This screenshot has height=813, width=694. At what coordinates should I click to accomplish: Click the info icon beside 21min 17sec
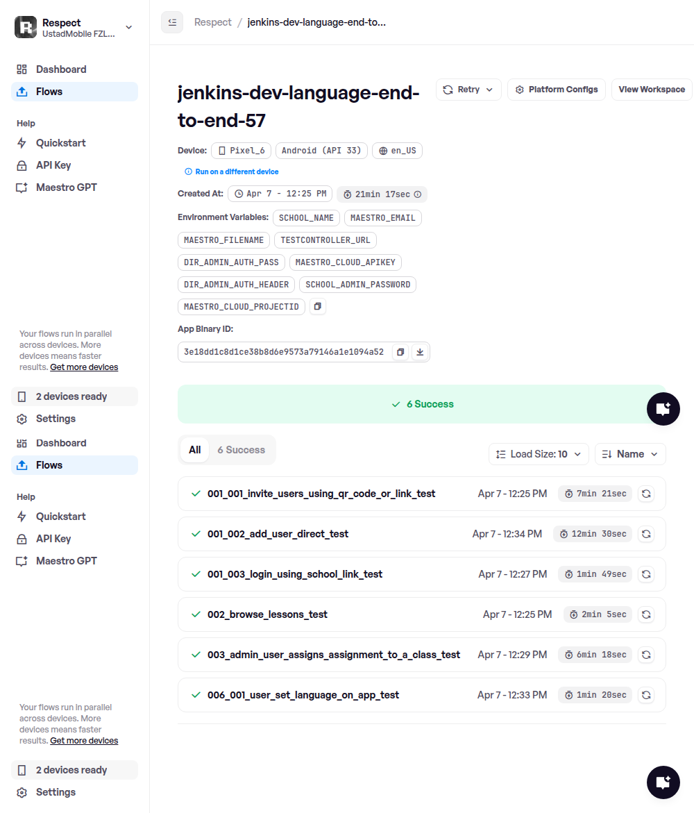[x=418, y=194]
